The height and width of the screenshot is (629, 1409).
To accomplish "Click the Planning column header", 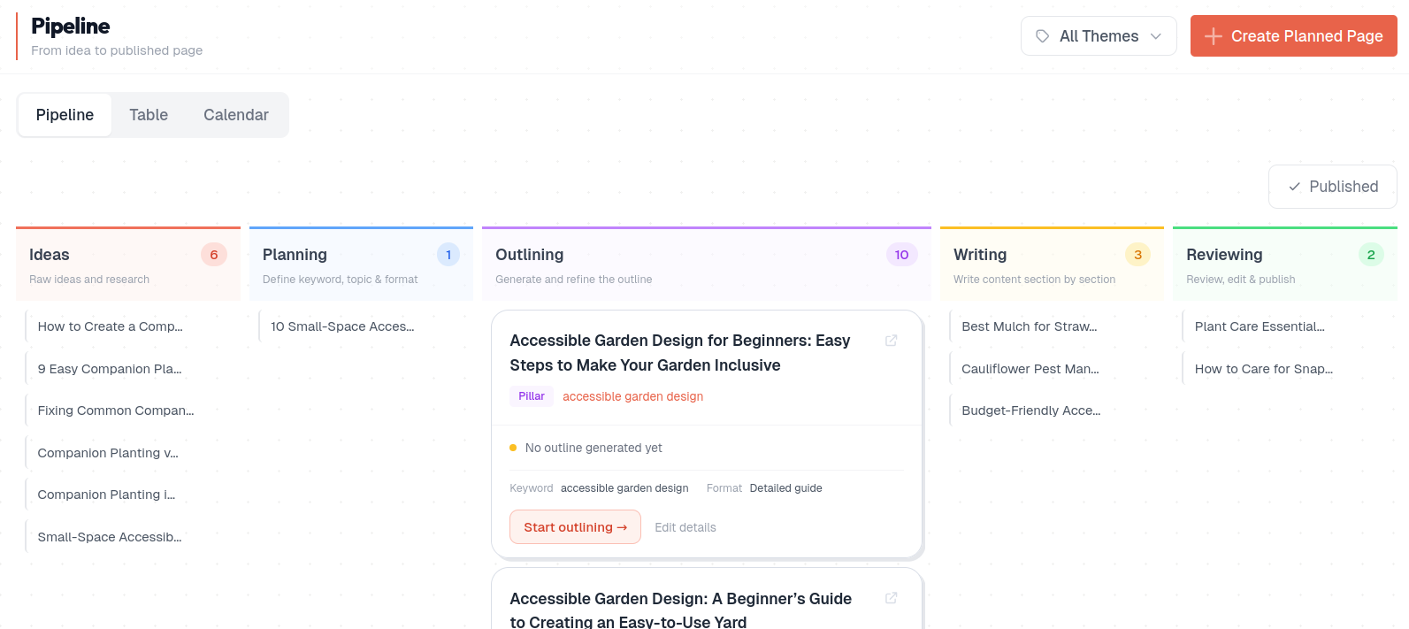I will (361, 265).
